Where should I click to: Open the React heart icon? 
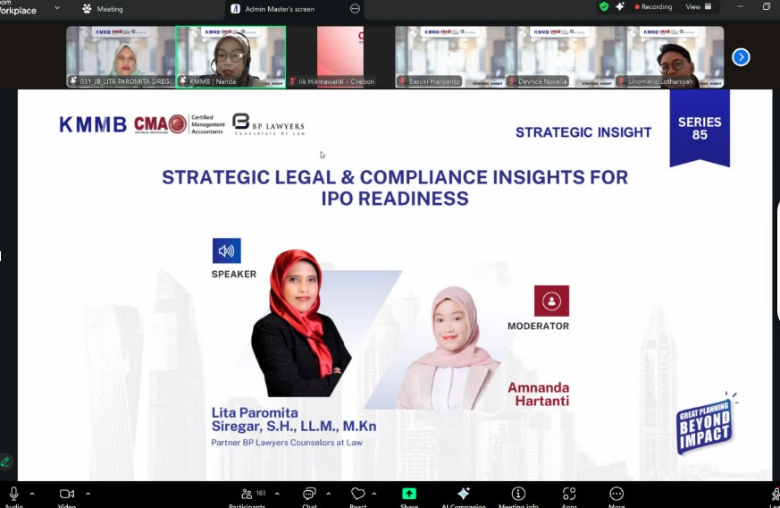click(357, 494)
